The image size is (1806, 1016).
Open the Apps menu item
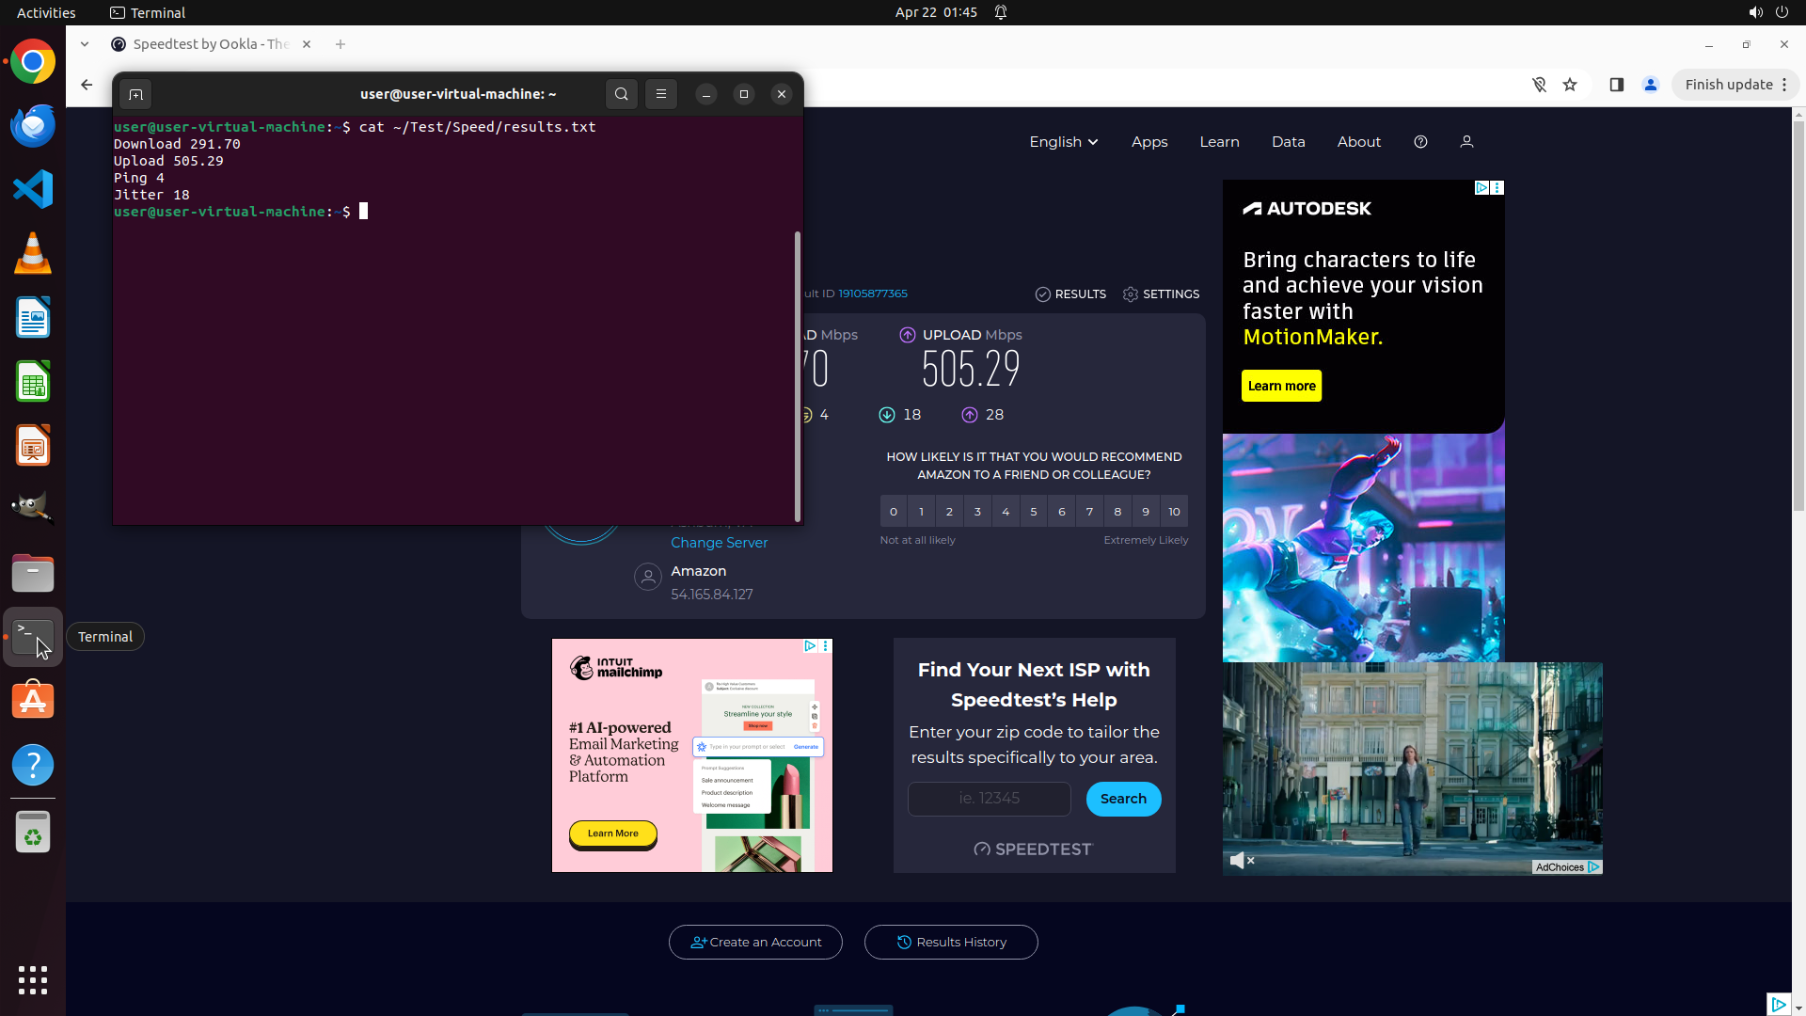point(1149,142)
